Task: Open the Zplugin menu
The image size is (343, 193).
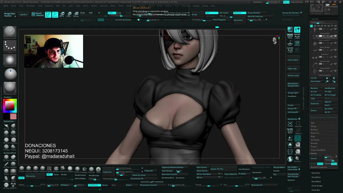Action: (x=196, y=6)
